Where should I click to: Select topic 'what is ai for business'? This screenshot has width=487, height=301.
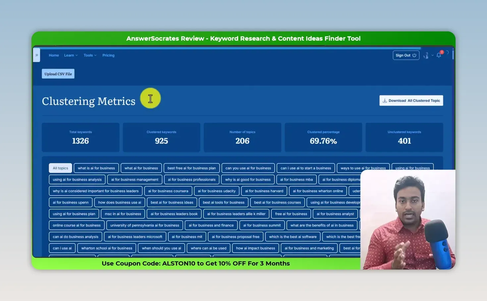tap(96, 168)
